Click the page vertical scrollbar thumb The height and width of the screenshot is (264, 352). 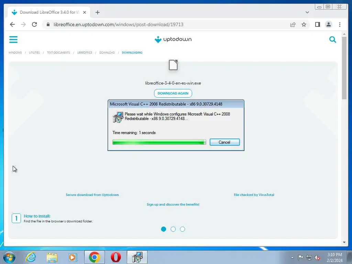tap(344, 67)
